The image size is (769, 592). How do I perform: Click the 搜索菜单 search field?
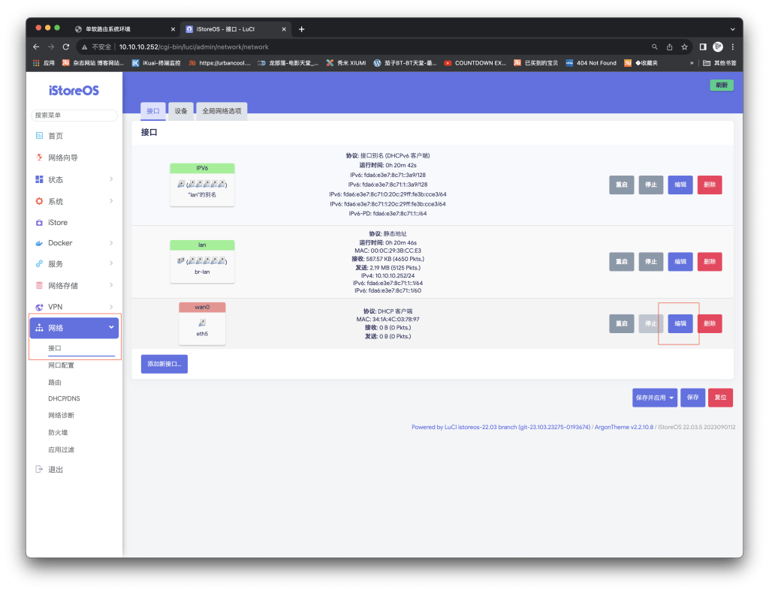pyautogui.click(x=74, y=115)
